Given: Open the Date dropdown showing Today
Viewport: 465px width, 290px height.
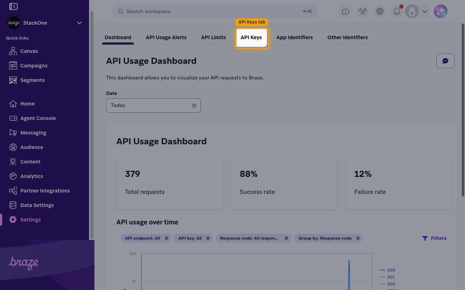Looking at the screenshot, I should point(153,105).
